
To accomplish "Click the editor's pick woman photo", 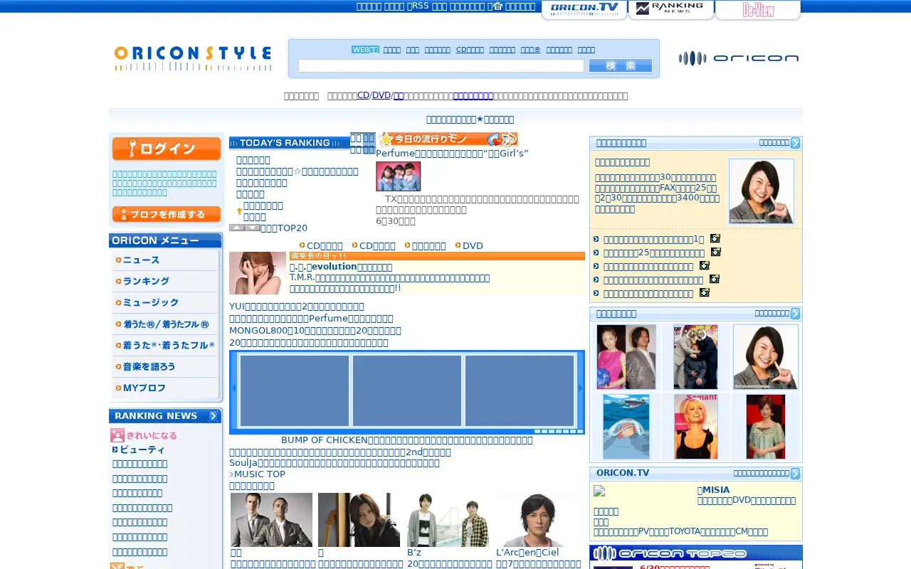I will coord(258,273).
